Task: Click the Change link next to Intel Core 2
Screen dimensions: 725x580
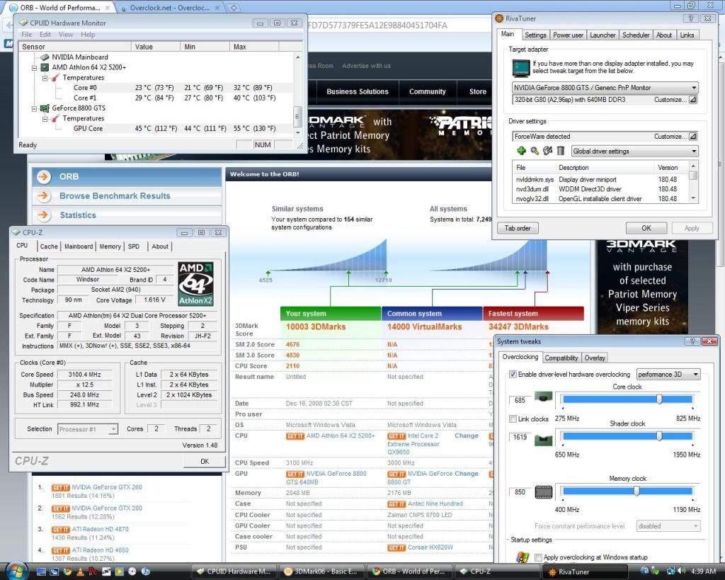Action: (x=467, y=436)
